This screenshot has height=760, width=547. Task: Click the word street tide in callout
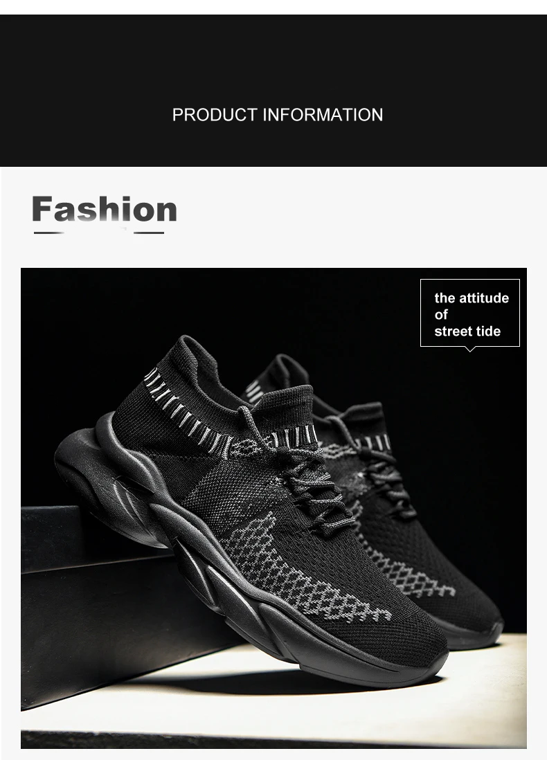tap(467, 332)
